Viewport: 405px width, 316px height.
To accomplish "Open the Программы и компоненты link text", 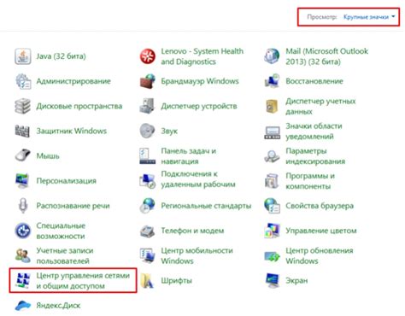I will point(310,181).
